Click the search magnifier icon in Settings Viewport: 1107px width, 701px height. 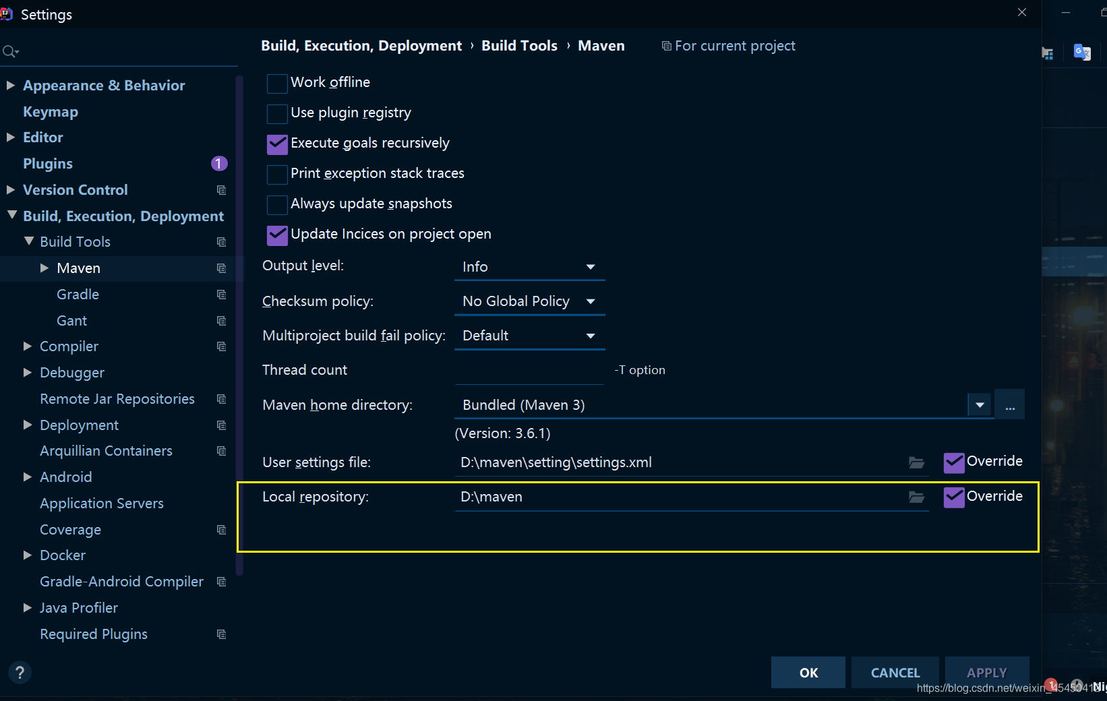point(10,51)
